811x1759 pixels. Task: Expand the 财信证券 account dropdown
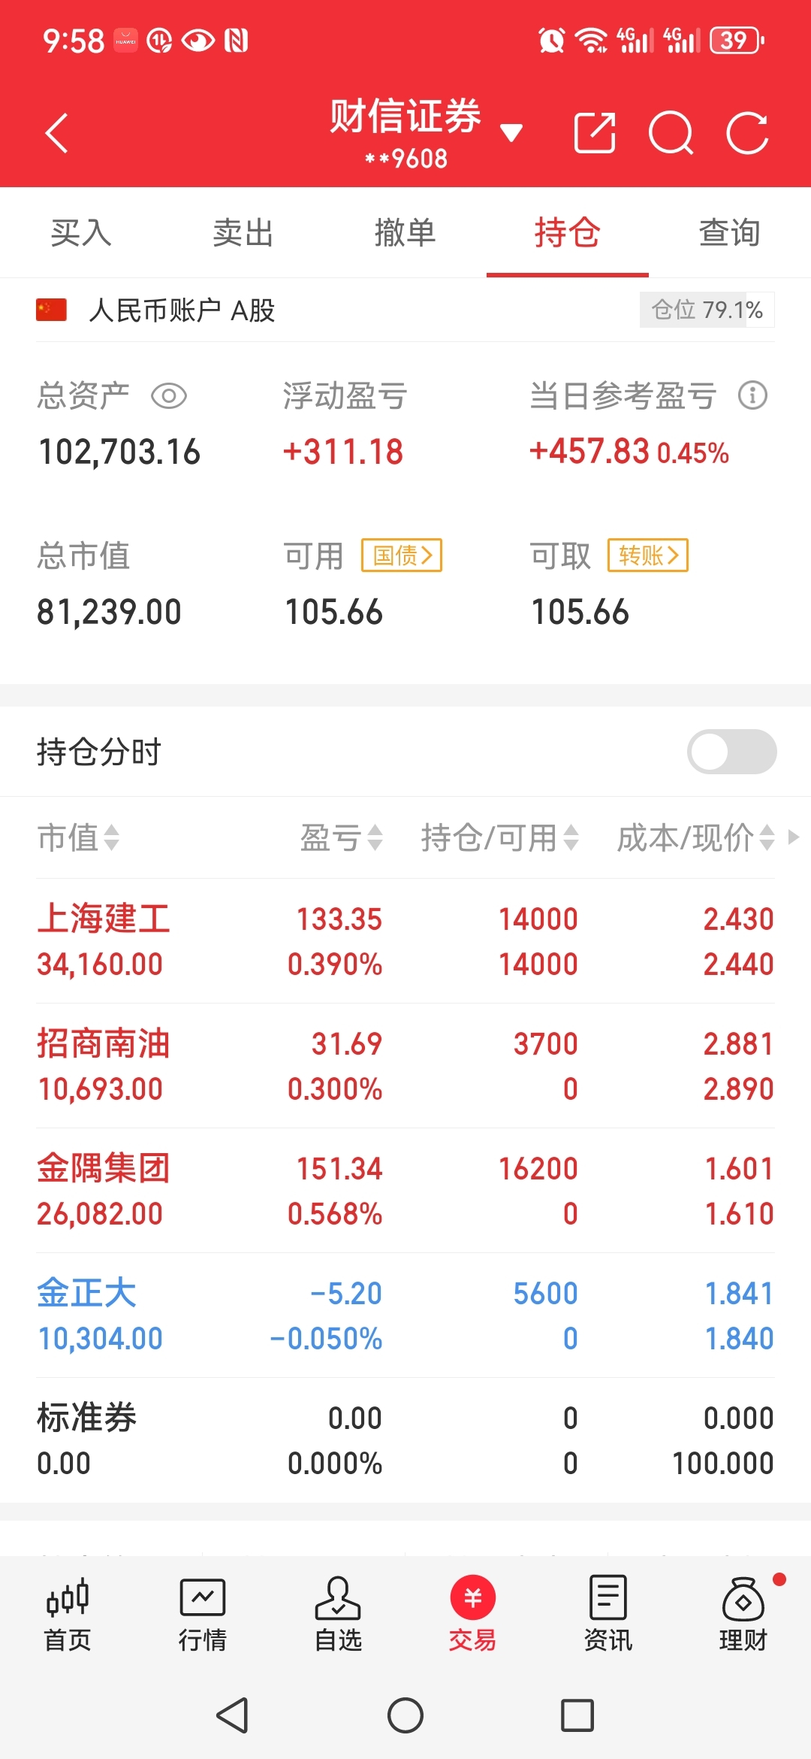pos(511,133)
